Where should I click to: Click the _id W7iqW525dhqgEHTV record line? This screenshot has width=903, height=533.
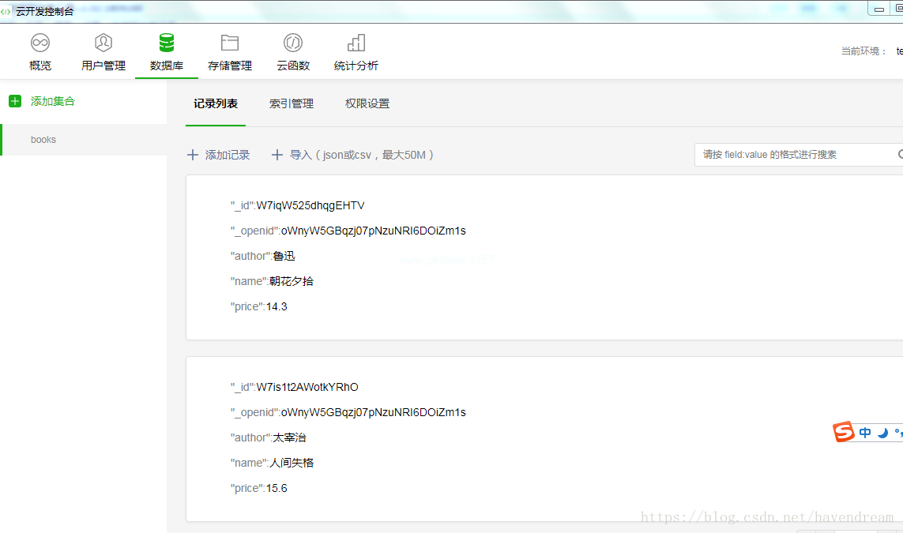[298, 205]
